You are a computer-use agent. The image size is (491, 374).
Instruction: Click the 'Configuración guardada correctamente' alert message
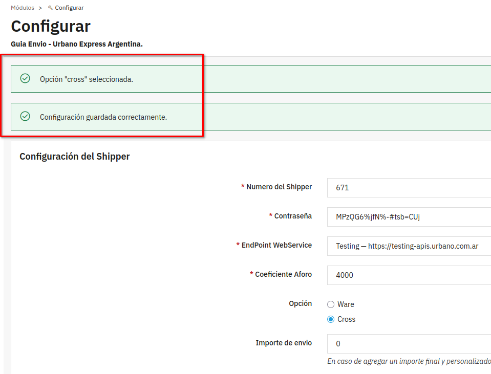pos(103,117)
